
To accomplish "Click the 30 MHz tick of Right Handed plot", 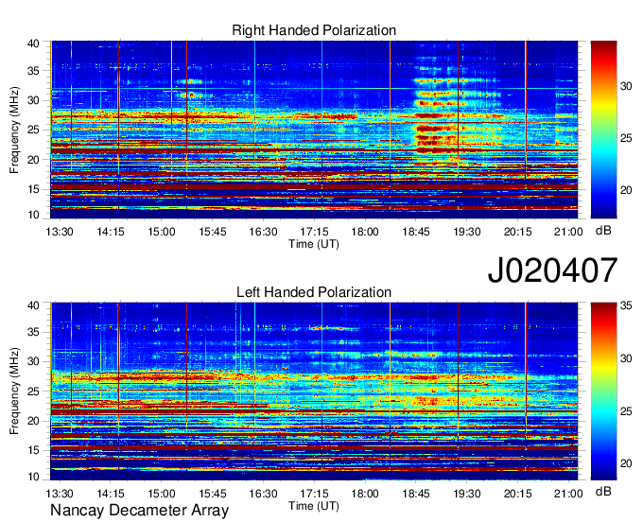I will (x=33, y=100).
